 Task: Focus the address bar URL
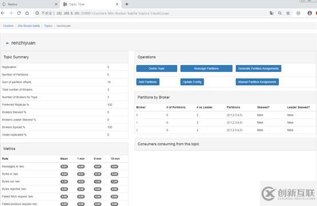[x=113, y=13]
